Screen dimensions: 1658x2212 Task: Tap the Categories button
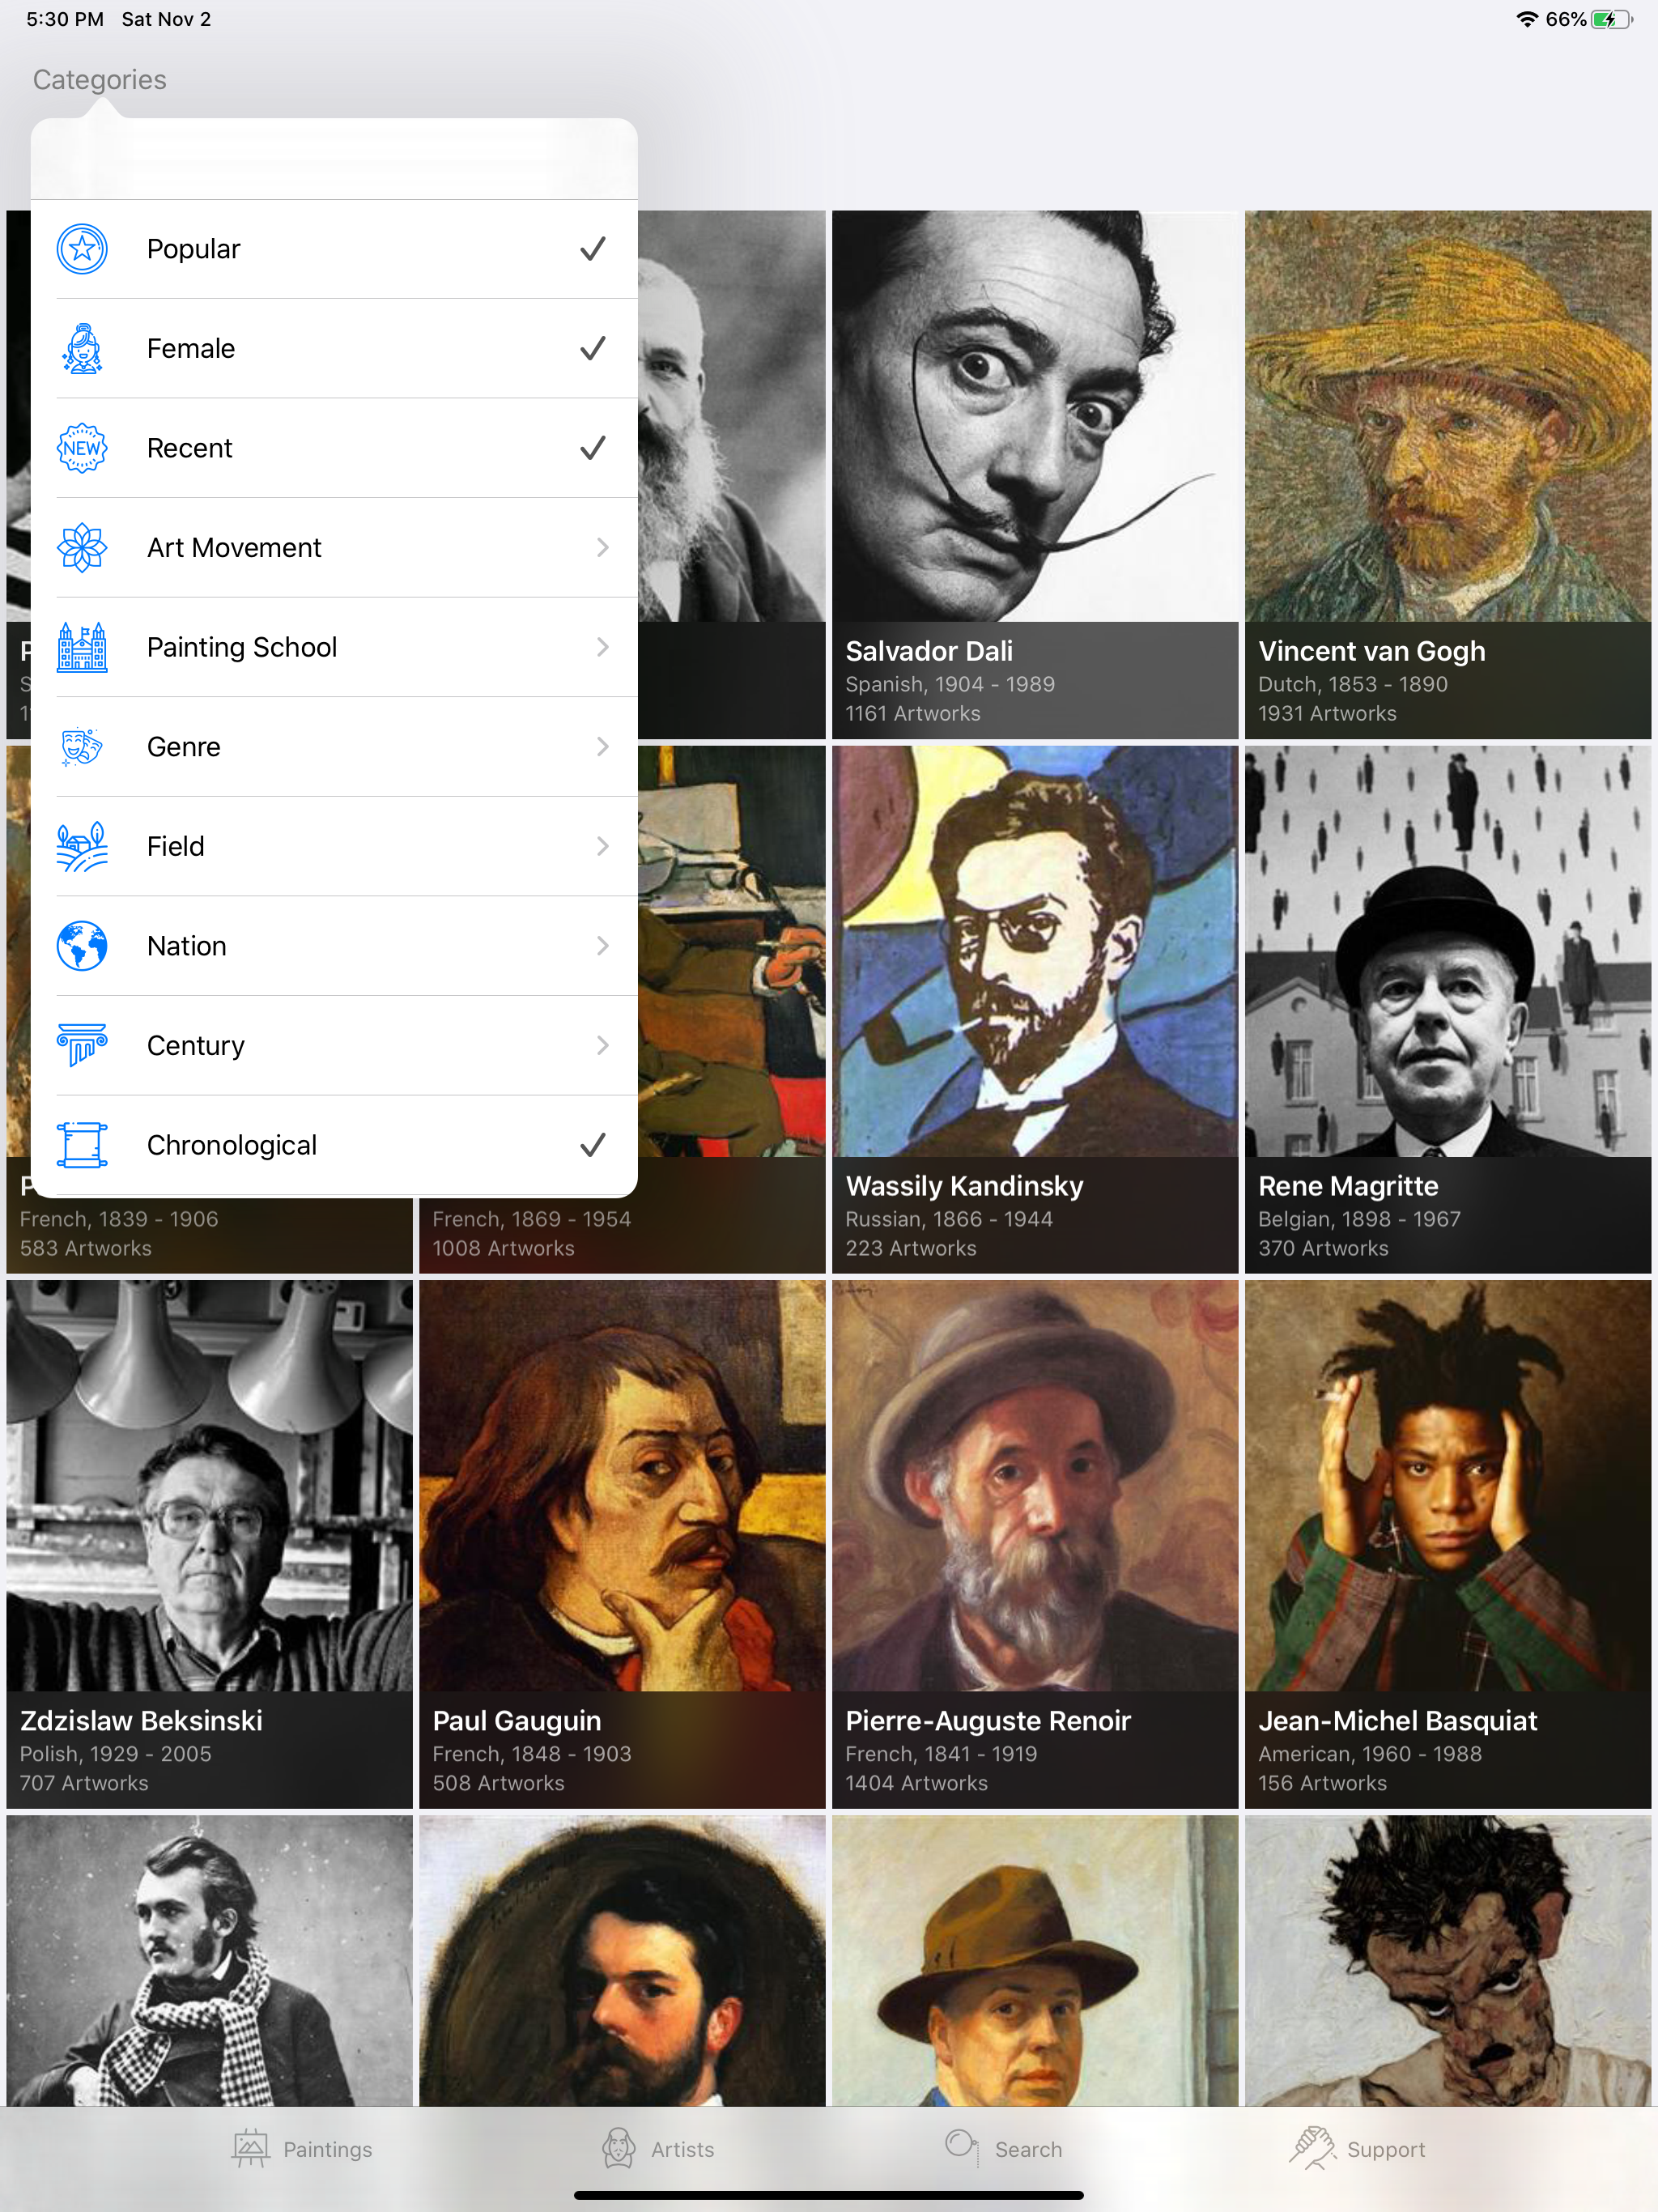[99, 80]
